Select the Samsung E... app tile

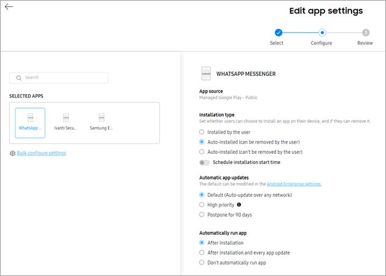[101, 123]
